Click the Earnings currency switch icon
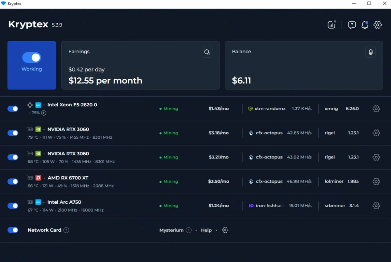The width and height of the screenshot is (391, 262). pos(207,52)
